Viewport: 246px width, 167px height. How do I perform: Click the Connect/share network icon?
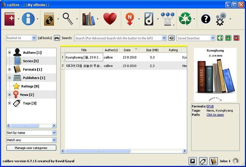tap(167, 19)
